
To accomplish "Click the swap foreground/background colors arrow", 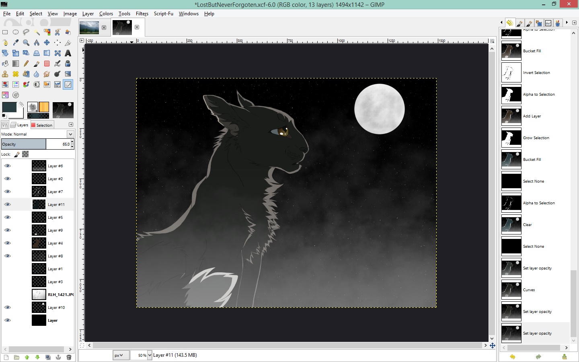I will point(21,104).
